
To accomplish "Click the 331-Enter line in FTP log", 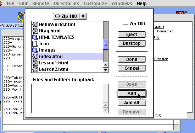I will click(x=13, y=66).
